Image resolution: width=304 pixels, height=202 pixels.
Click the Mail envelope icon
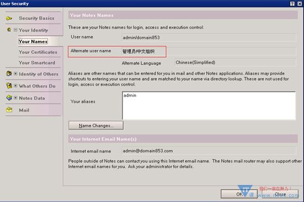[9, 110]
